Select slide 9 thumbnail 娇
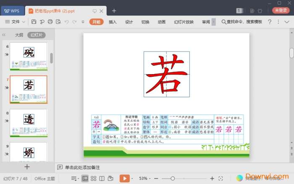This screenshot has height=184, width=294. click(29, 152)
